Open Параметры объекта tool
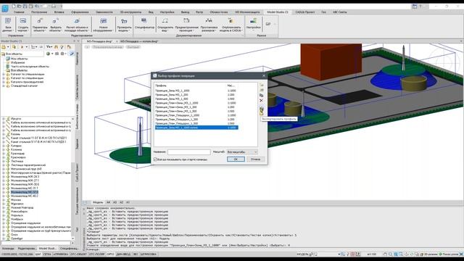 [x=40, y=24]
